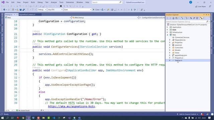The image size is (214, 120).
Task: Click the Save All icon
Action: click(24, 10)
